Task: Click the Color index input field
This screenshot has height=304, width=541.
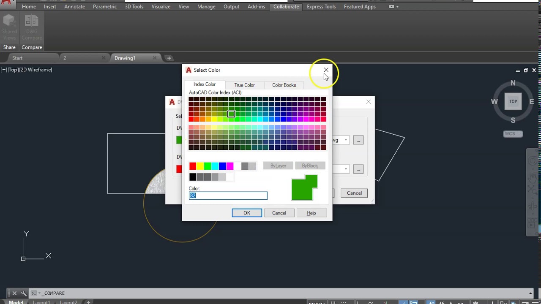Action: tap(228, 195)
